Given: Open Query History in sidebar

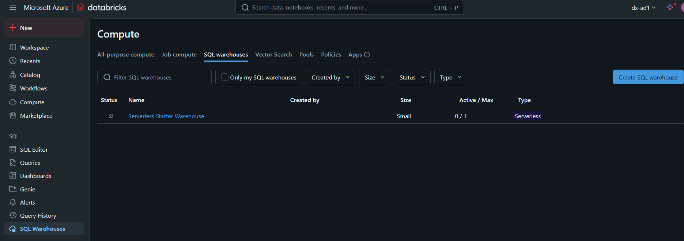Looking at the screenshot, I should (x=38, y=215).
